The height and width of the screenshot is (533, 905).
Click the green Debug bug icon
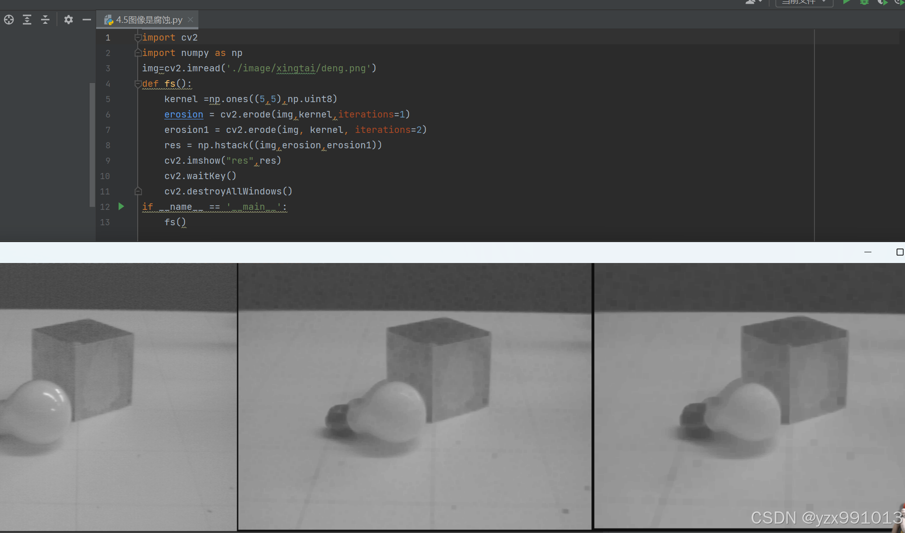pos(864,2)
